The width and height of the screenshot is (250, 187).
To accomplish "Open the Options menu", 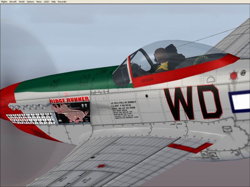I will (x=30, y=2).
